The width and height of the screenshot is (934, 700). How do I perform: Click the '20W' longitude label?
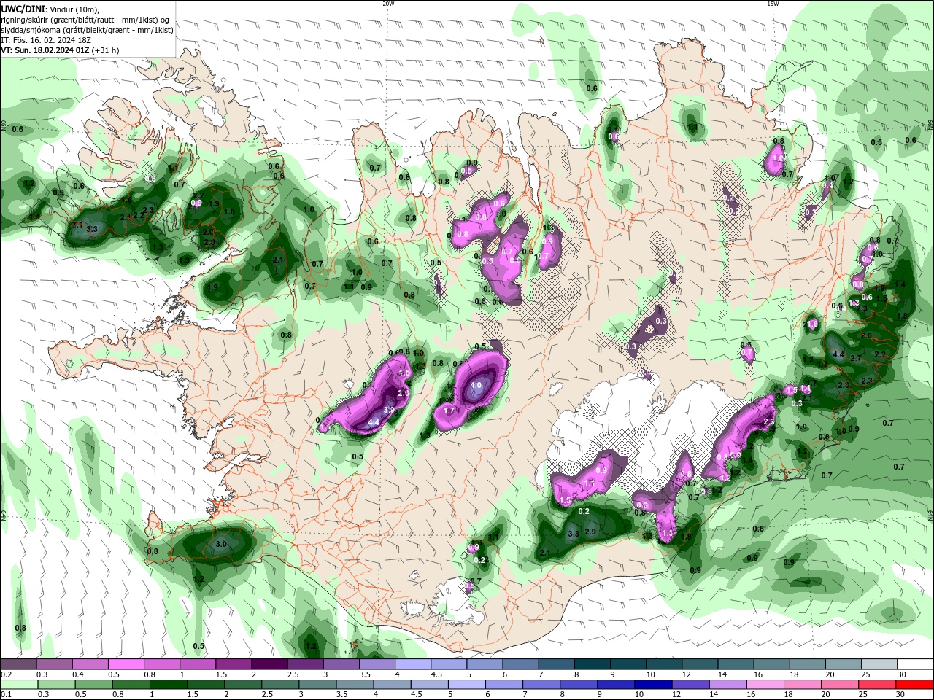[388, 4]
